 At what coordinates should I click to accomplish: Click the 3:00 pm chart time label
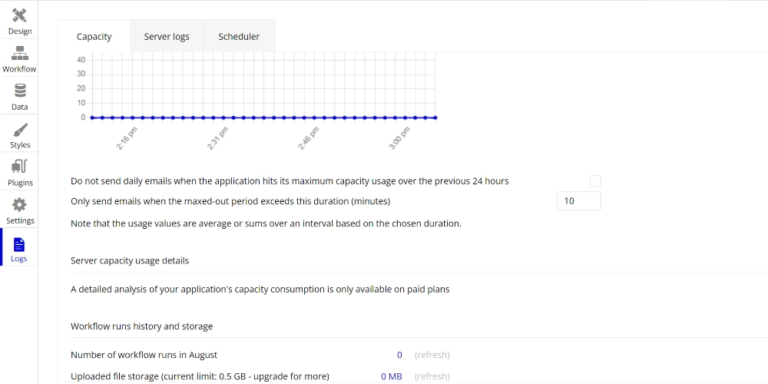pos(401,138)
